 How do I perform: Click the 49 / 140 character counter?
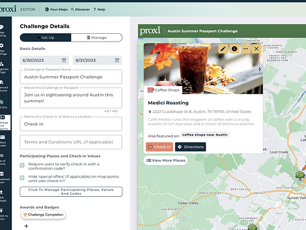[111, 111]
